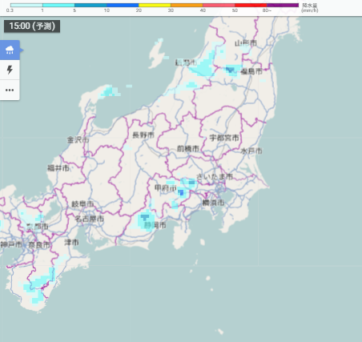The image size is (362, 342).
Task: Click the 降水量 (mm/h) legend unit label
Action: click(x=310, y=8)
